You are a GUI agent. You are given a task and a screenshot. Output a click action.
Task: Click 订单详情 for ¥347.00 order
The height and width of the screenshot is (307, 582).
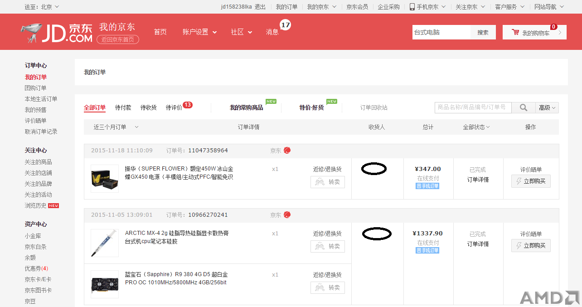(x=478, y=180)
